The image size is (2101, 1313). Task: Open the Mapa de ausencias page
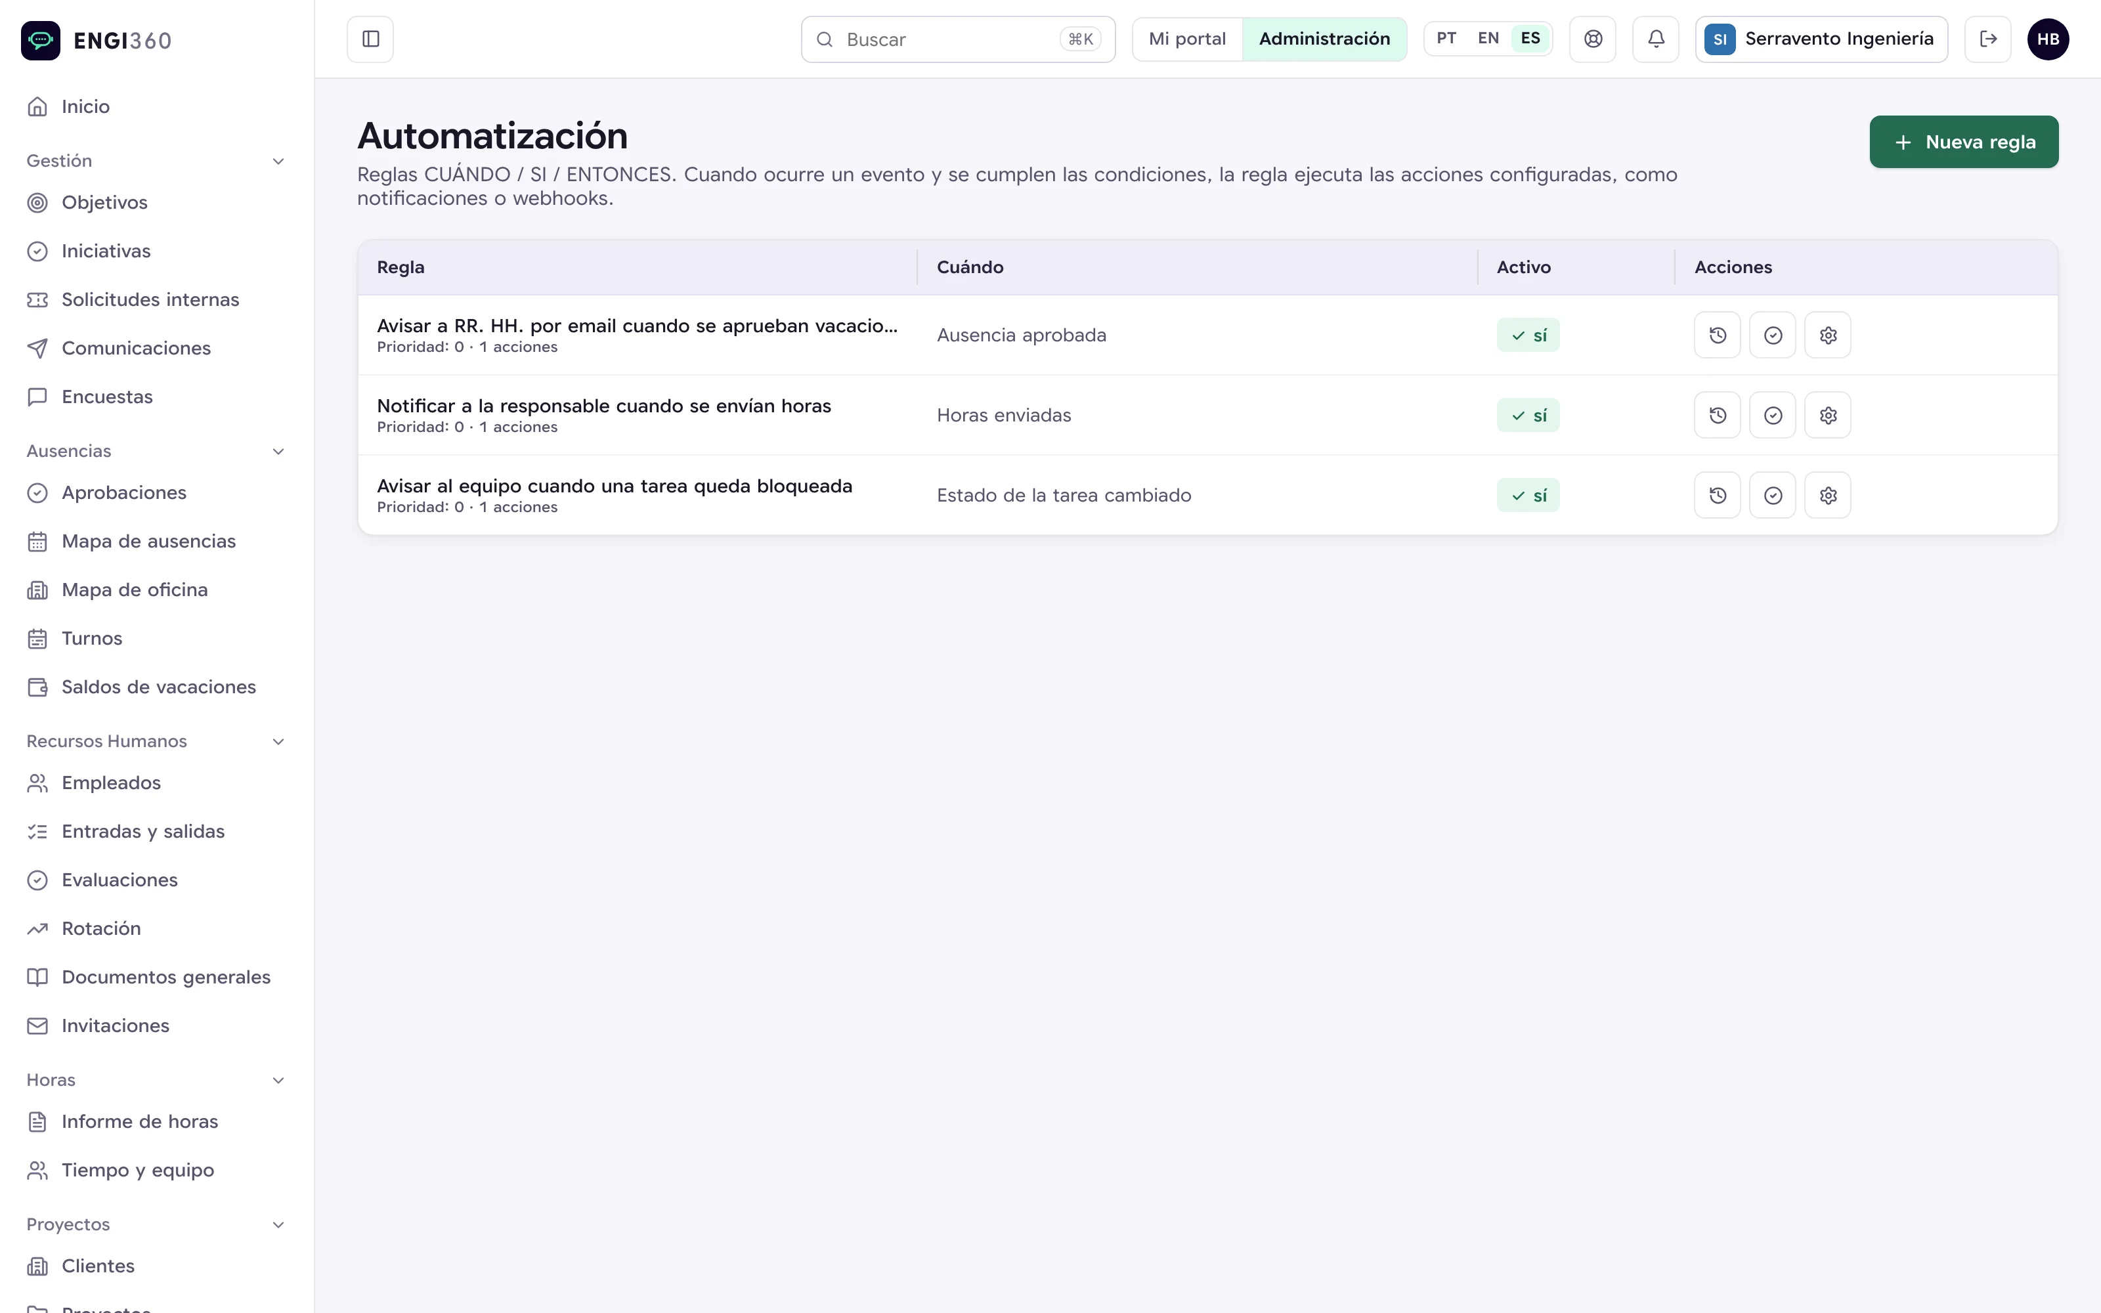[x=156, y=541]
